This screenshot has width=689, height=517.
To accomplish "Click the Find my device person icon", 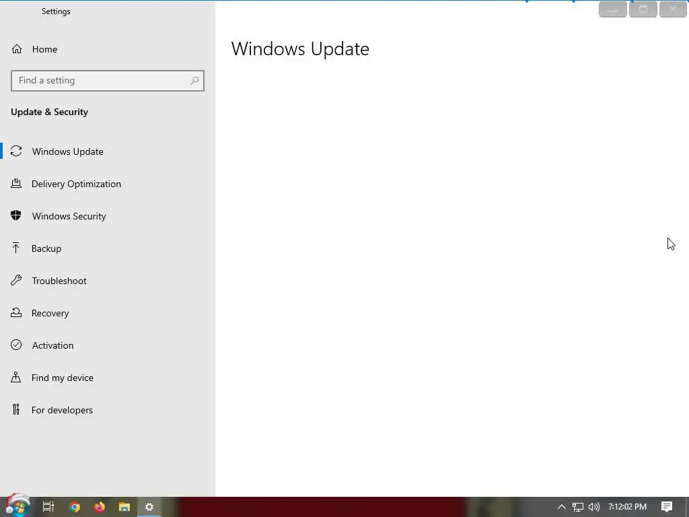I will (x=16, y=377).
